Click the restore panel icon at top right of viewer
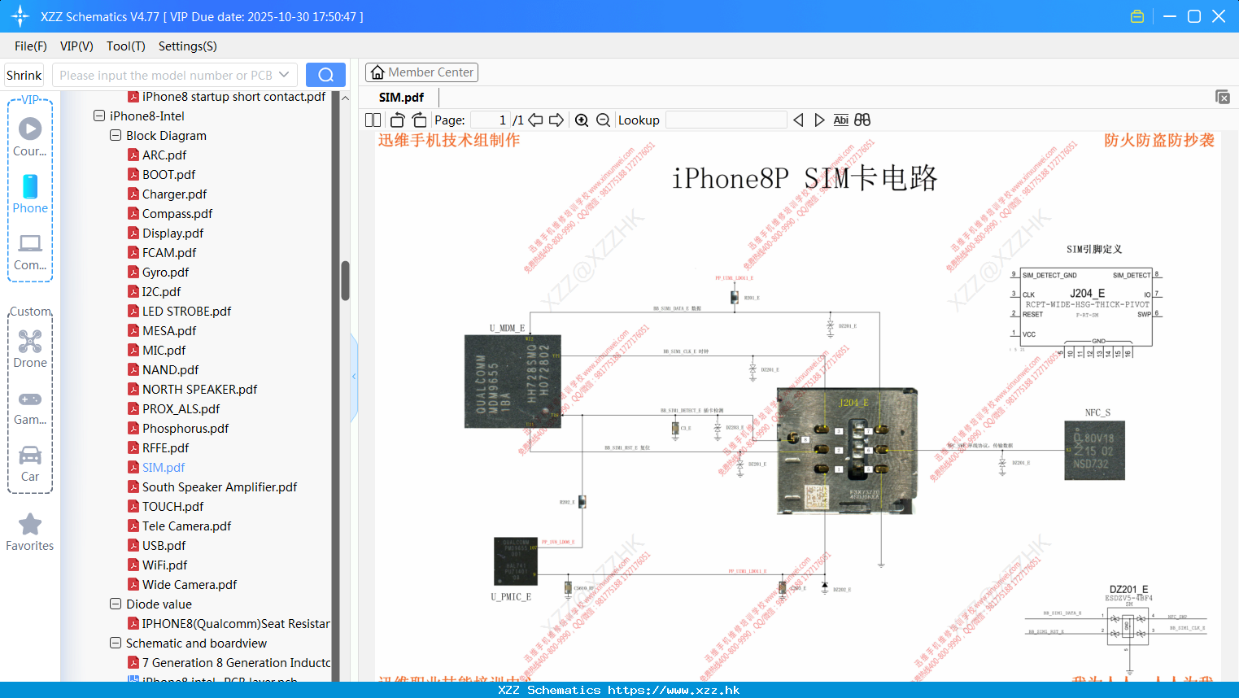This screenshot has height=698, width=1239. 1223,97
